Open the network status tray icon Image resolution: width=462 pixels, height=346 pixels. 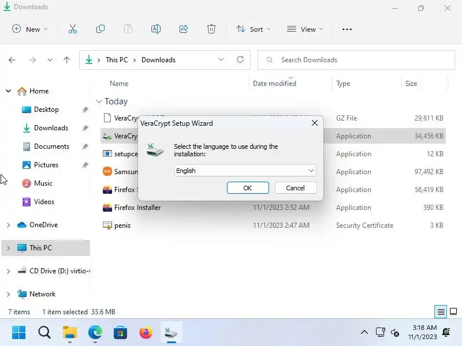coord(380,333)
